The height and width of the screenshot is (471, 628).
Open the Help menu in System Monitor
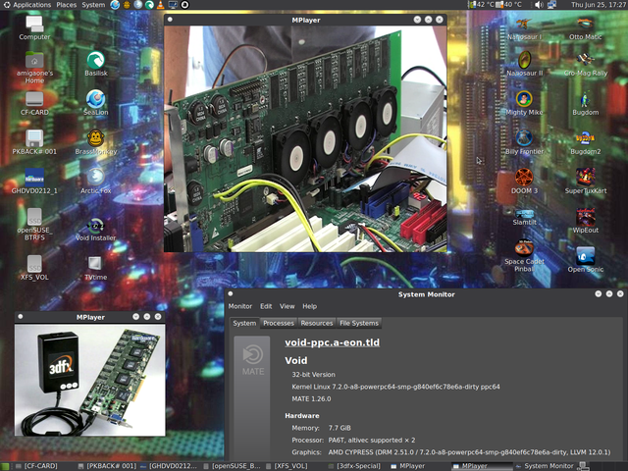[309, 306]
